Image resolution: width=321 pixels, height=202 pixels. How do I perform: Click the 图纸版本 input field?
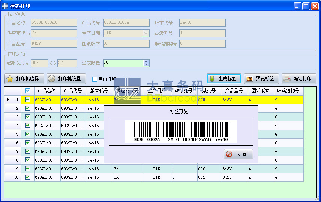126,43
